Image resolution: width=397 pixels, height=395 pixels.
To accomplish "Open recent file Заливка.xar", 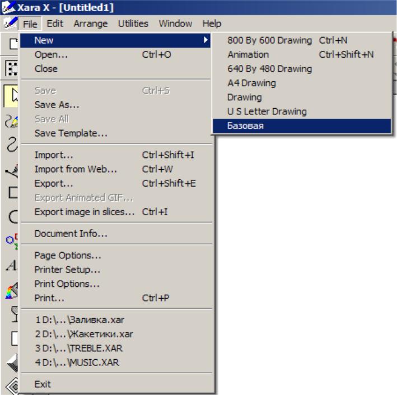I will (115, 319).
